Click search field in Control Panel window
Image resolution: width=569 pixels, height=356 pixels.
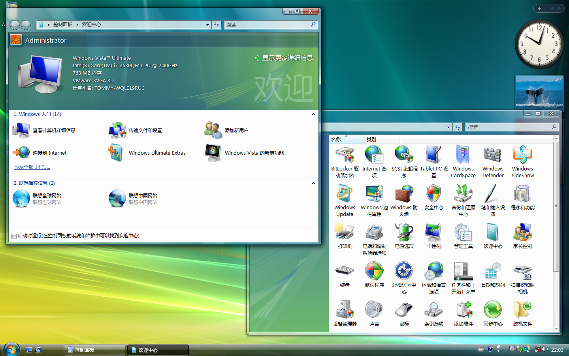pyautogui.click(x=511, y=127)
